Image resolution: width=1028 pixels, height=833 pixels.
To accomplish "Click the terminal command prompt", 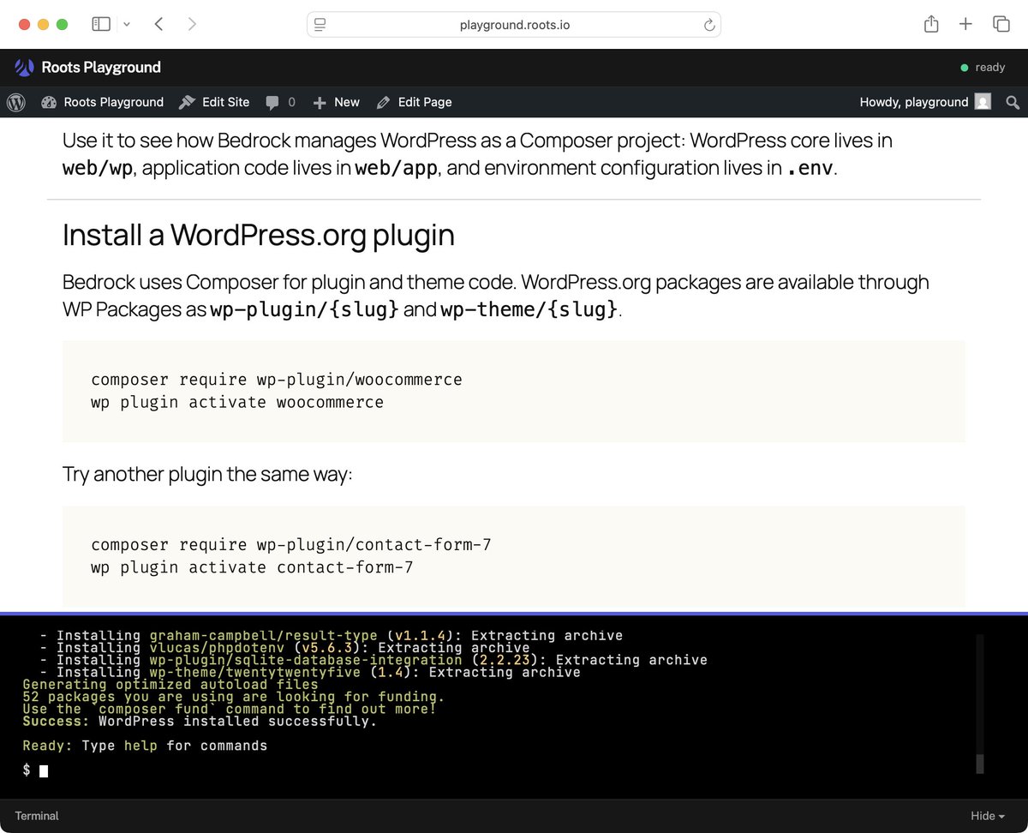I will click(x=35, y=770).
